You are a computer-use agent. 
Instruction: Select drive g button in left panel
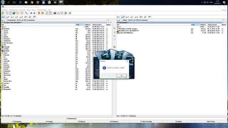point(21,17)
